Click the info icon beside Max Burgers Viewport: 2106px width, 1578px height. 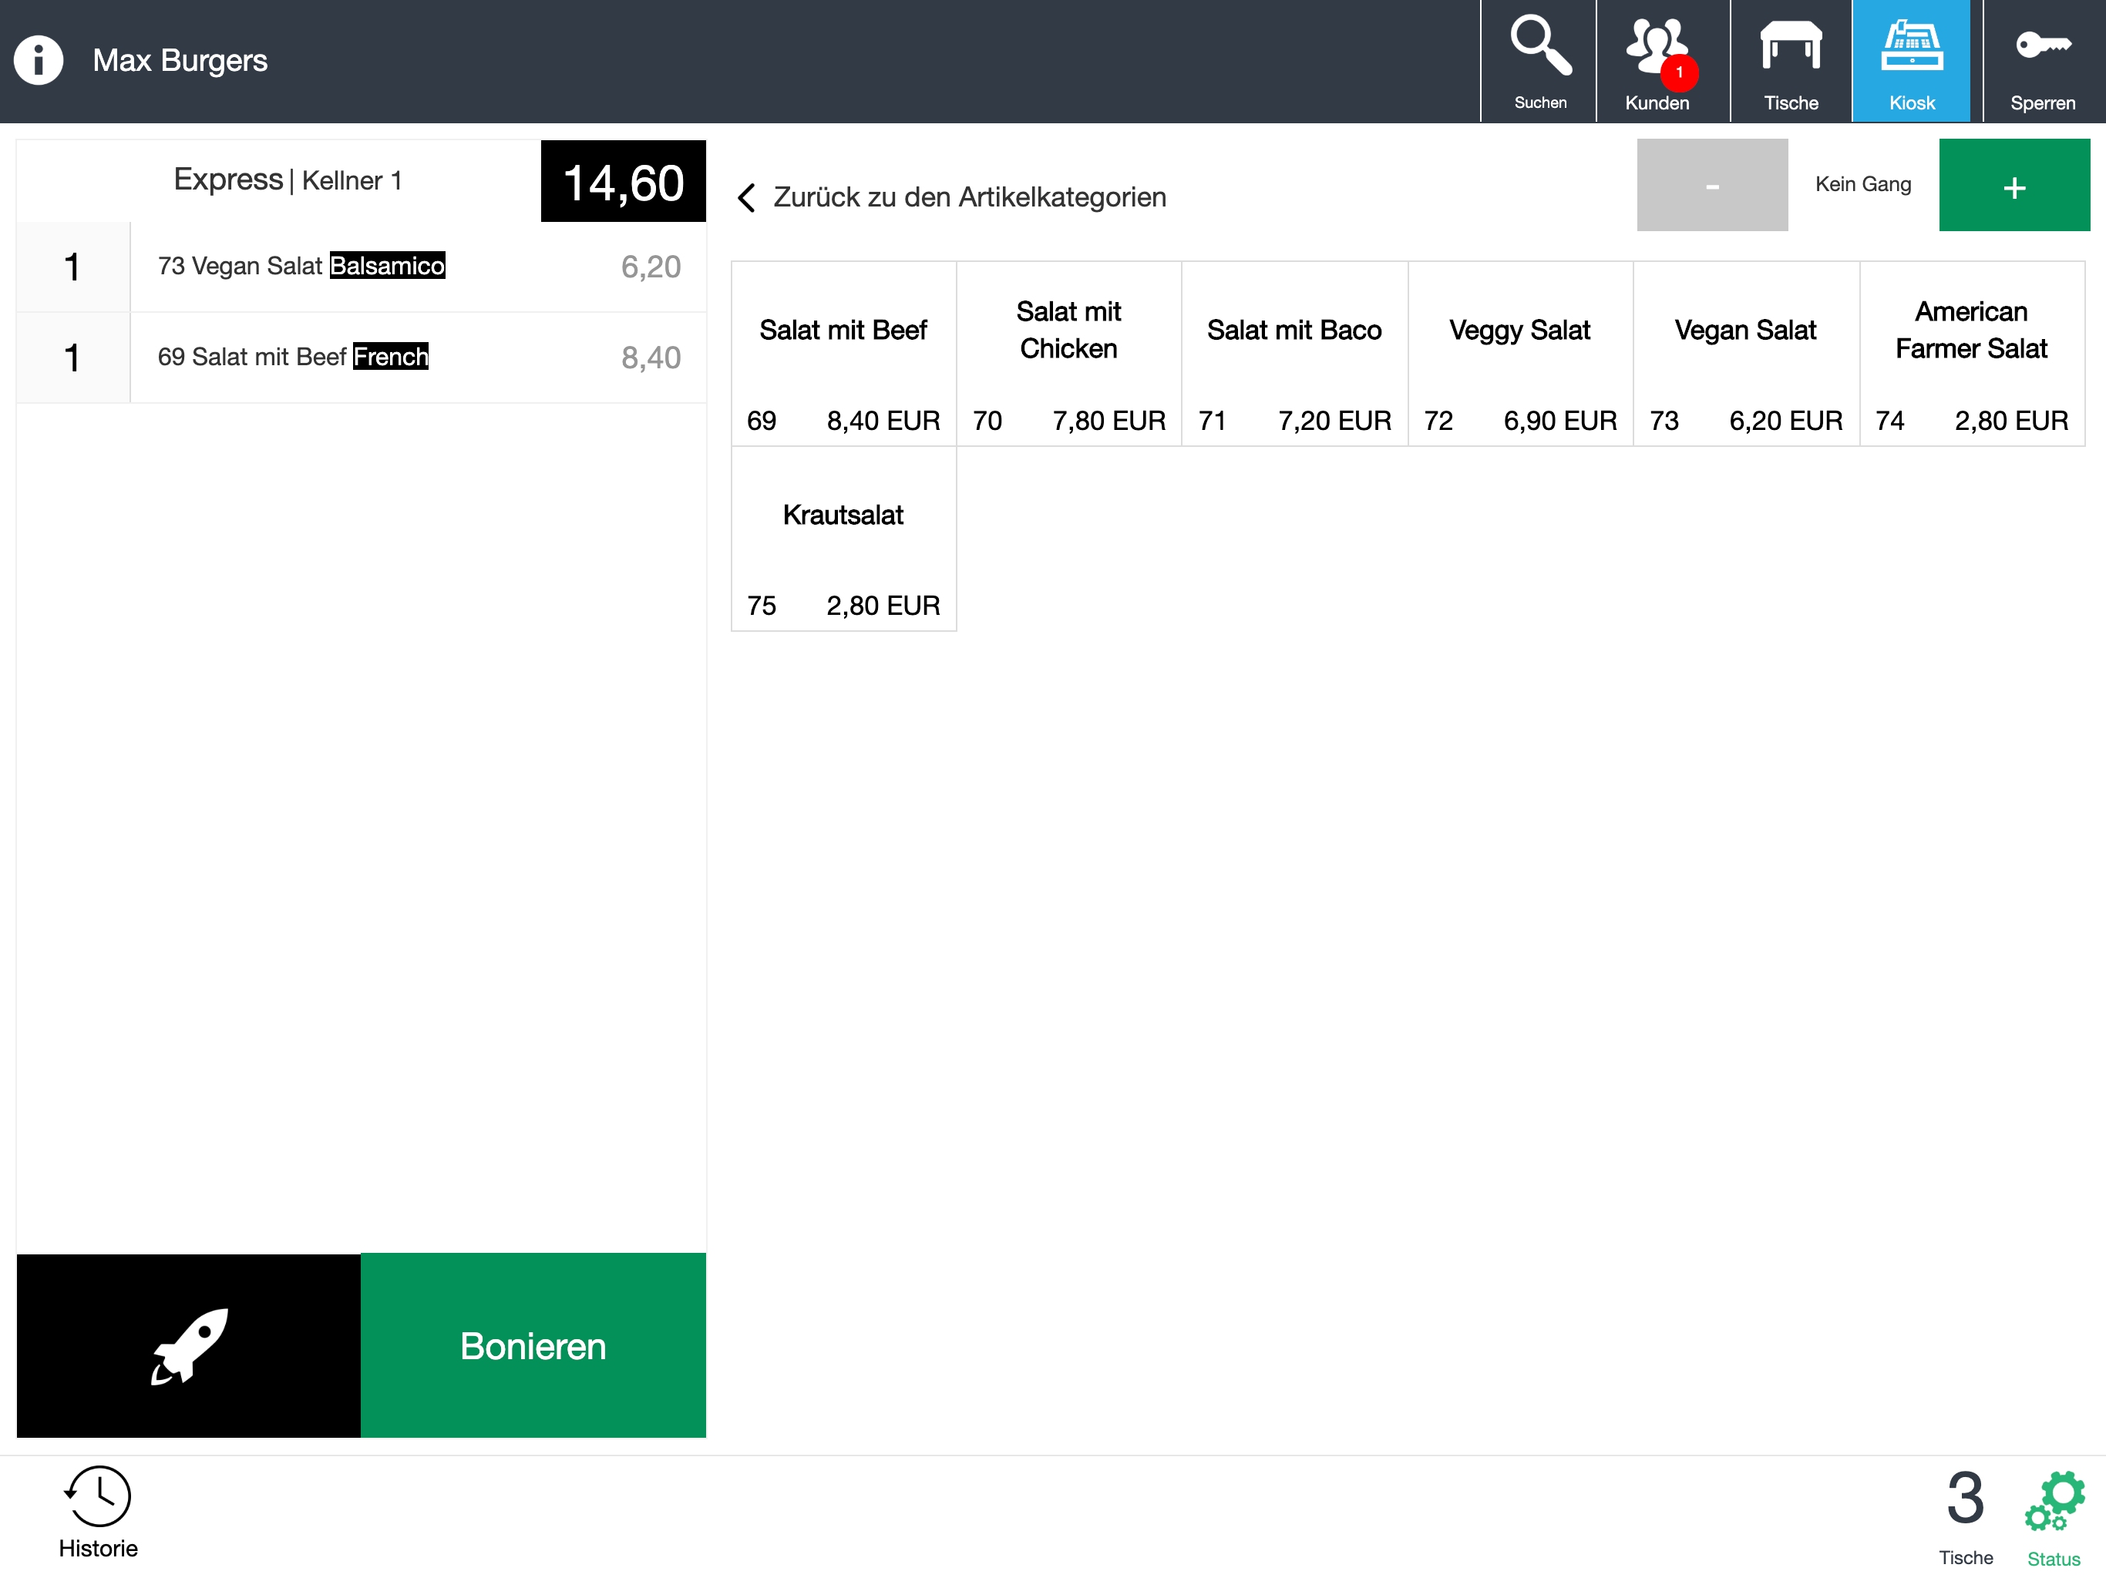click(x=38, y=60)
